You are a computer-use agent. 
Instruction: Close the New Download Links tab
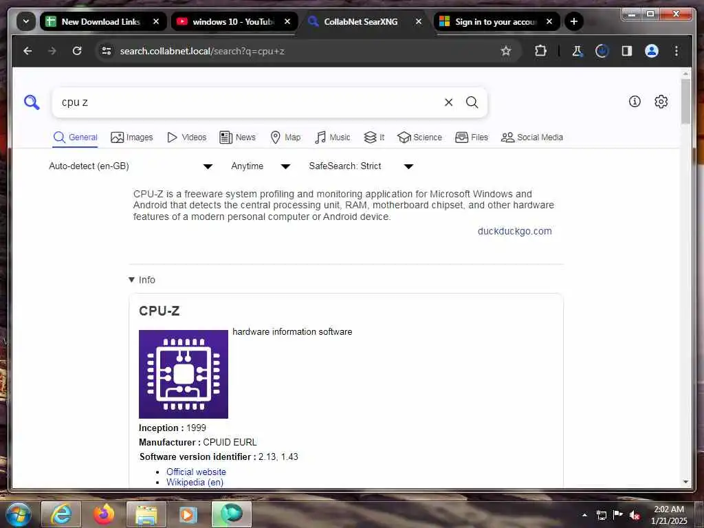156,21
